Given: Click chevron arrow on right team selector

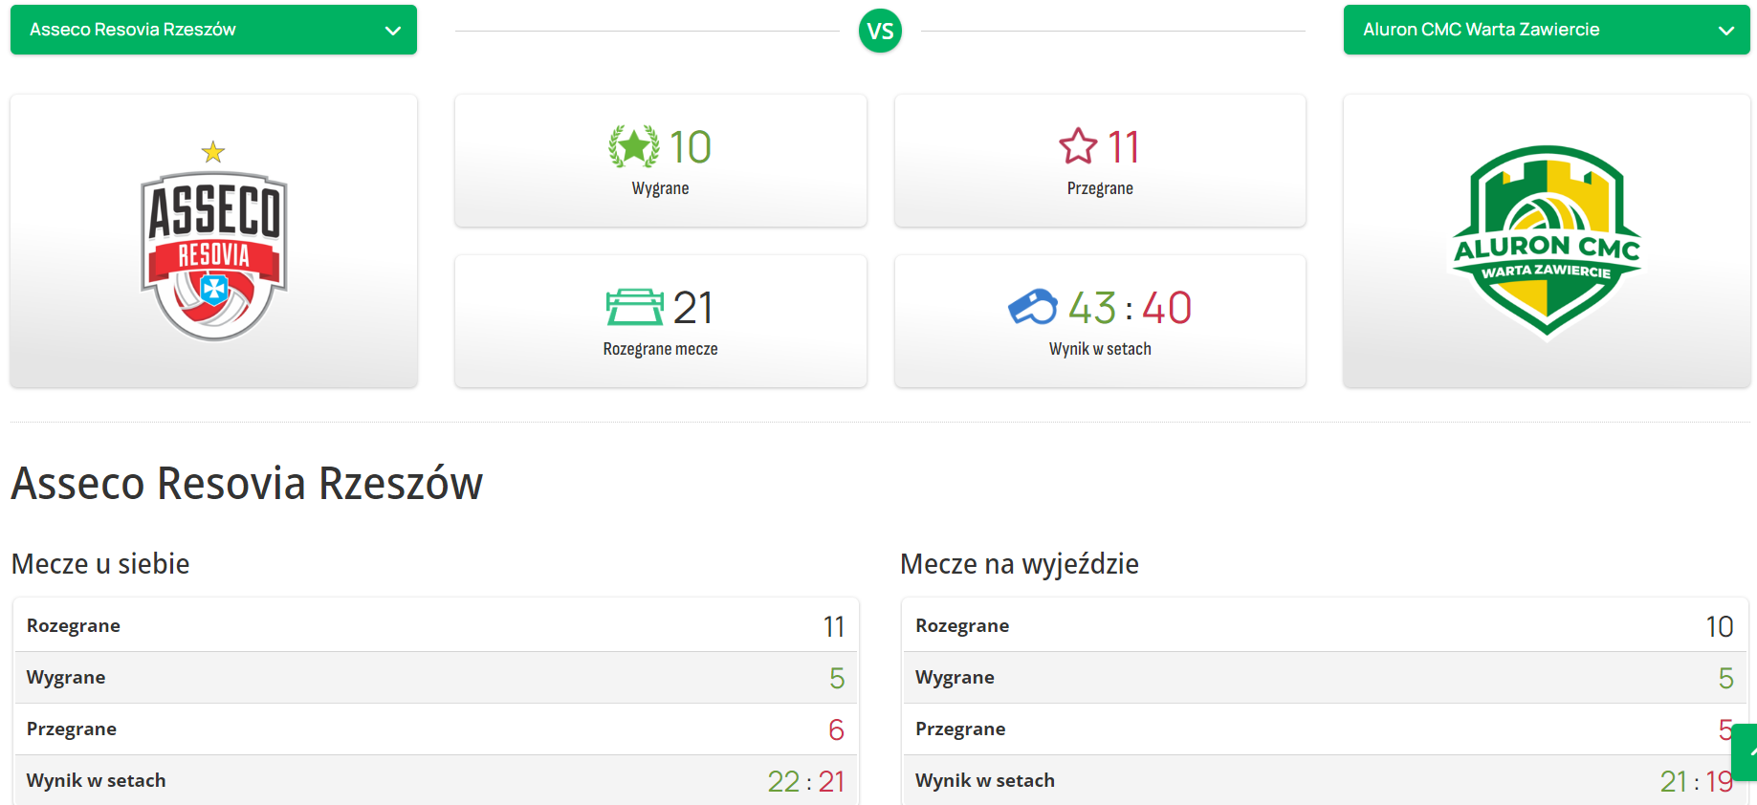Looking at the screenshot, I should 1725,31.
